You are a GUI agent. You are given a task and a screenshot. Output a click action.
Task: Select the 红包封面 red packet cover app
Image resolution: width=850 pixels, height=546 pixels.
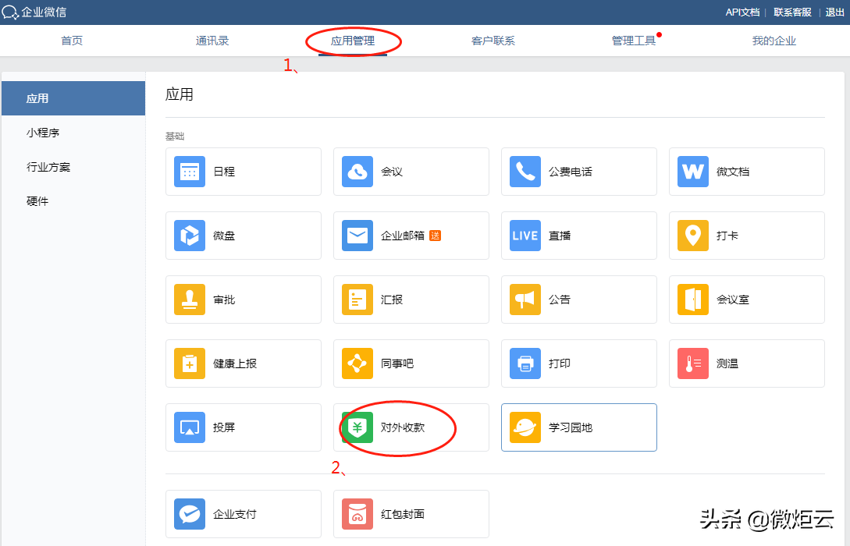(411, 514)
